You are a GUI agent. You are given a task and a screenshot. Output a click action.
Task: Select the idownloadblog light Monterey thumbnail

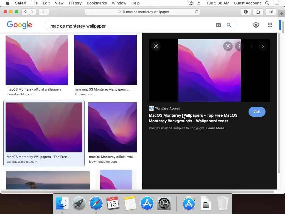tap(37, 60)
